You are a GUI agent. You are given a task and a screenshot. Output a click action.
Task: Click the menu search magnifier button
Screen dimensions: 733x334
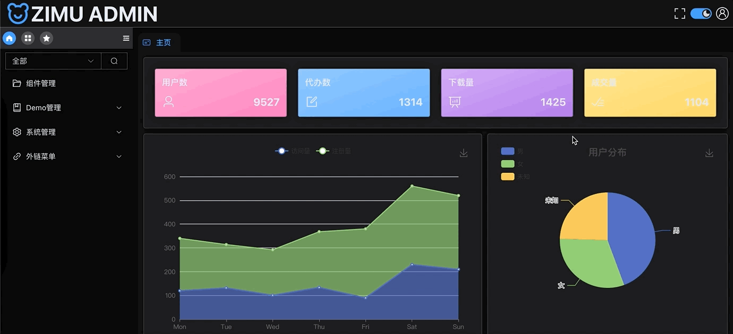click(114, 61)
